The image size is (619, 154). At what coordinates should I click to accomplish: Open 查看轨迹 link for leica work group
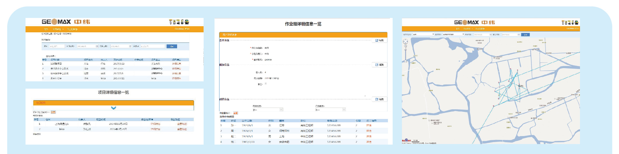182,129
